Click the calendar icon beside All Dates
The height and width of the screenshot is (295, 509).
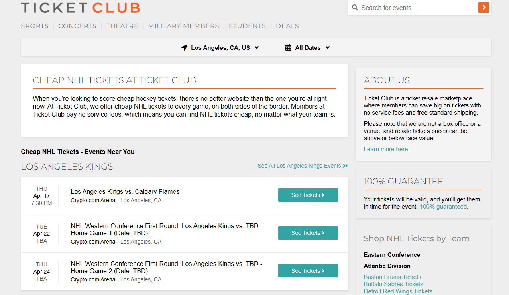[x=288, y=47]
